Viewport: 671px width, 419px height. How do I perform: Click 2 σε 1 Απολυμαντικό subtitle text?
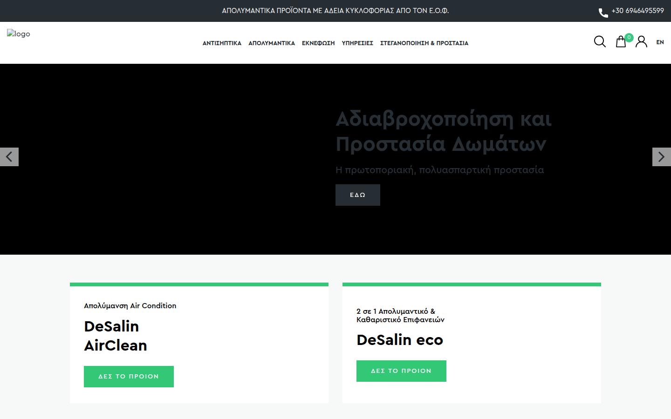pyautogui.click(x=400, y=315)
